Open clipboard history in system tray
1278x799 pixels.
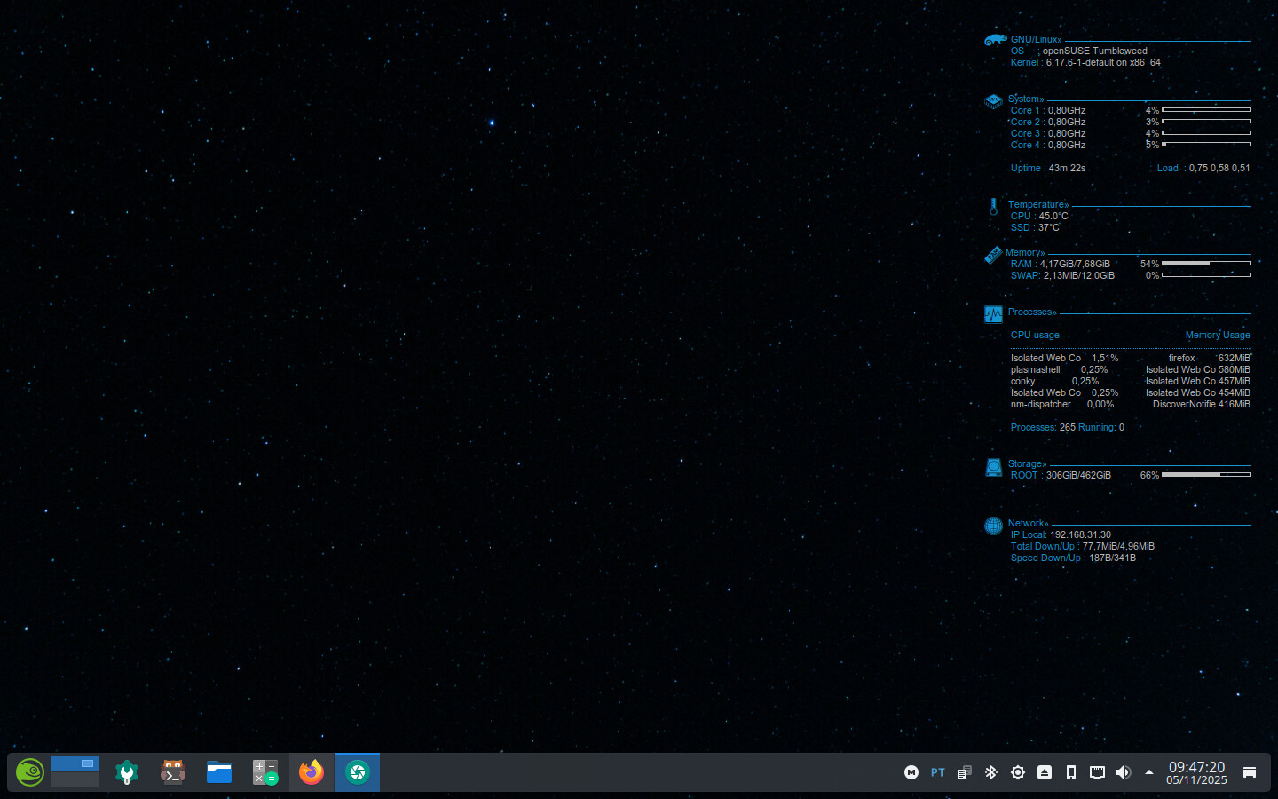[x=965, y=772]
